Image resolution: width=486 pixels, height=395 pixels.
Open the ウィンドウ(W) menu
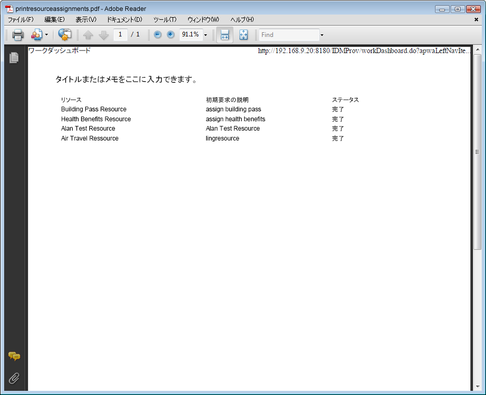(203, 20)
